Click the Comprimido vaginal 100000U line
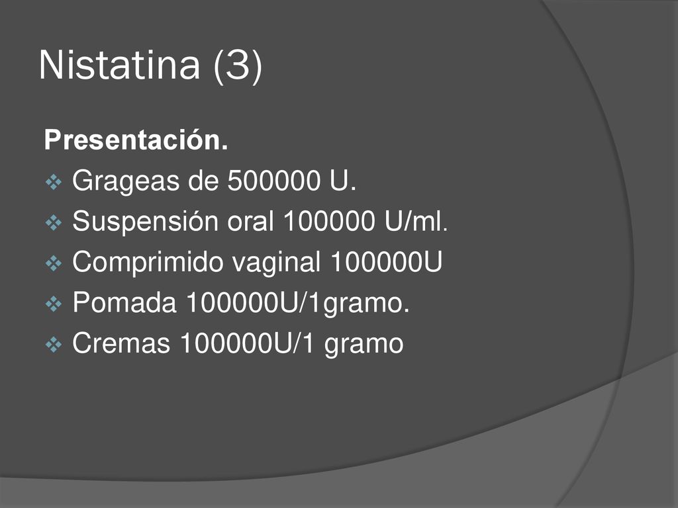This screenshot has width=678, height=508. click(x=258, y=262)
